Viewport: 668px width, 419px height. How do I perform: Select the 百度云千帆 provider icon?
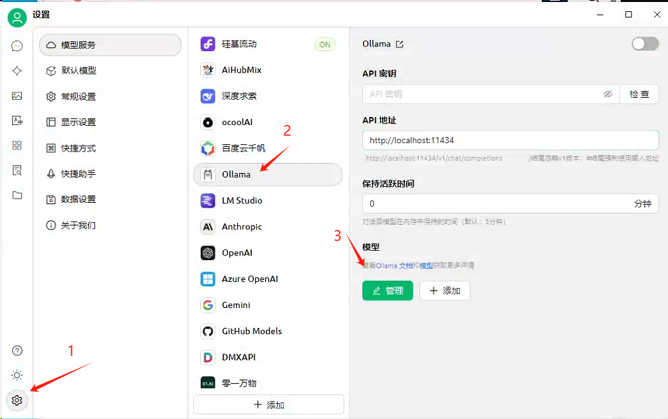tap(208, 148)
